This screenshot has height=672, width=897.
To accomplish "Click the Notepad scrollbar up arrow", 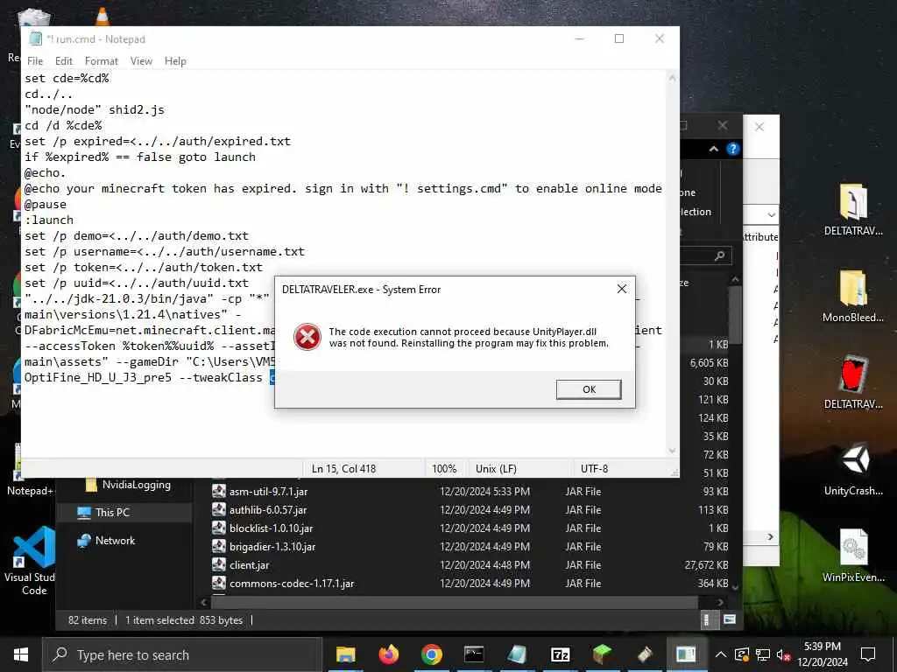I will (672, 78).
